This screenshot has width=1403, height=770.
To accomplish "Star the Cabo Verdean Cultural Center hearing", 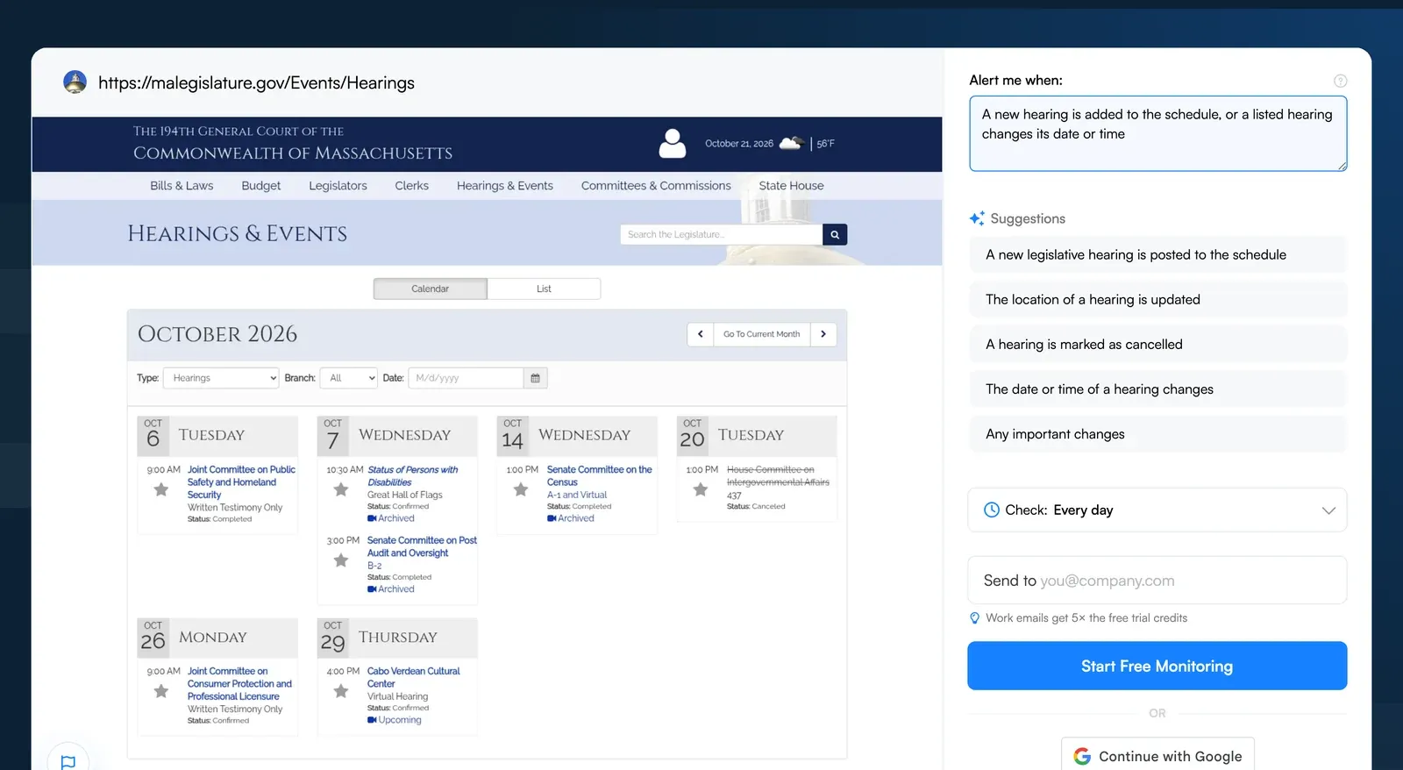I will tap(341, 691).
